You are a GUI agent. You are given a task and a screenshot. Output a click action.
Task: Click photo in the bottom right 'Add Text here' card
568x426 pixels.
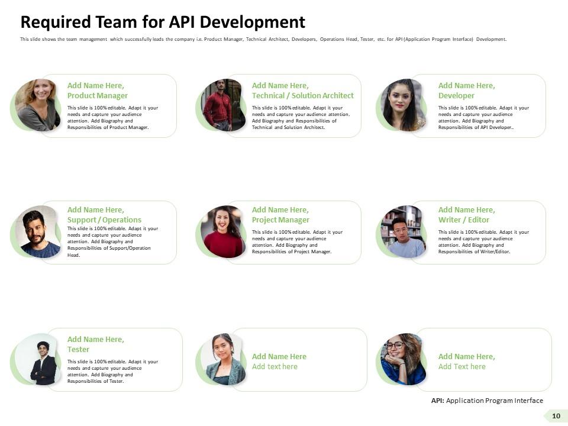403,359
